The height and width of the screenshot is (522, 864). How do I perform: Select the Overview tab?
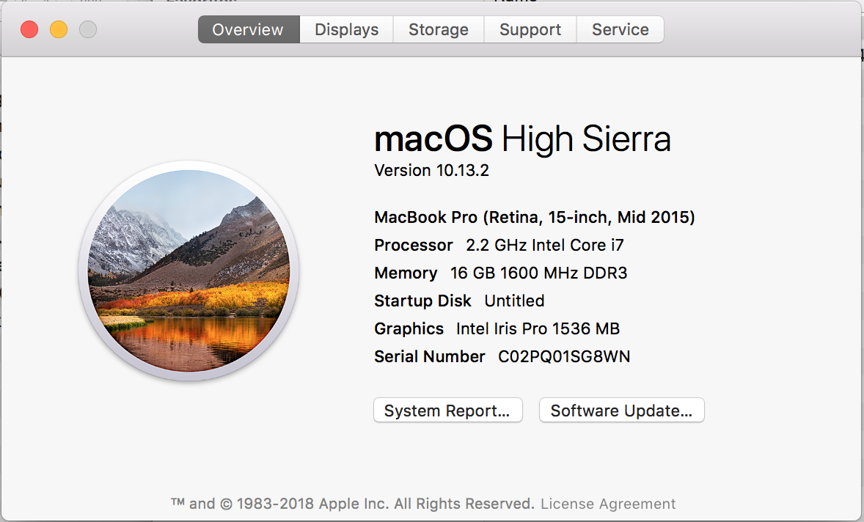point(249,29)
